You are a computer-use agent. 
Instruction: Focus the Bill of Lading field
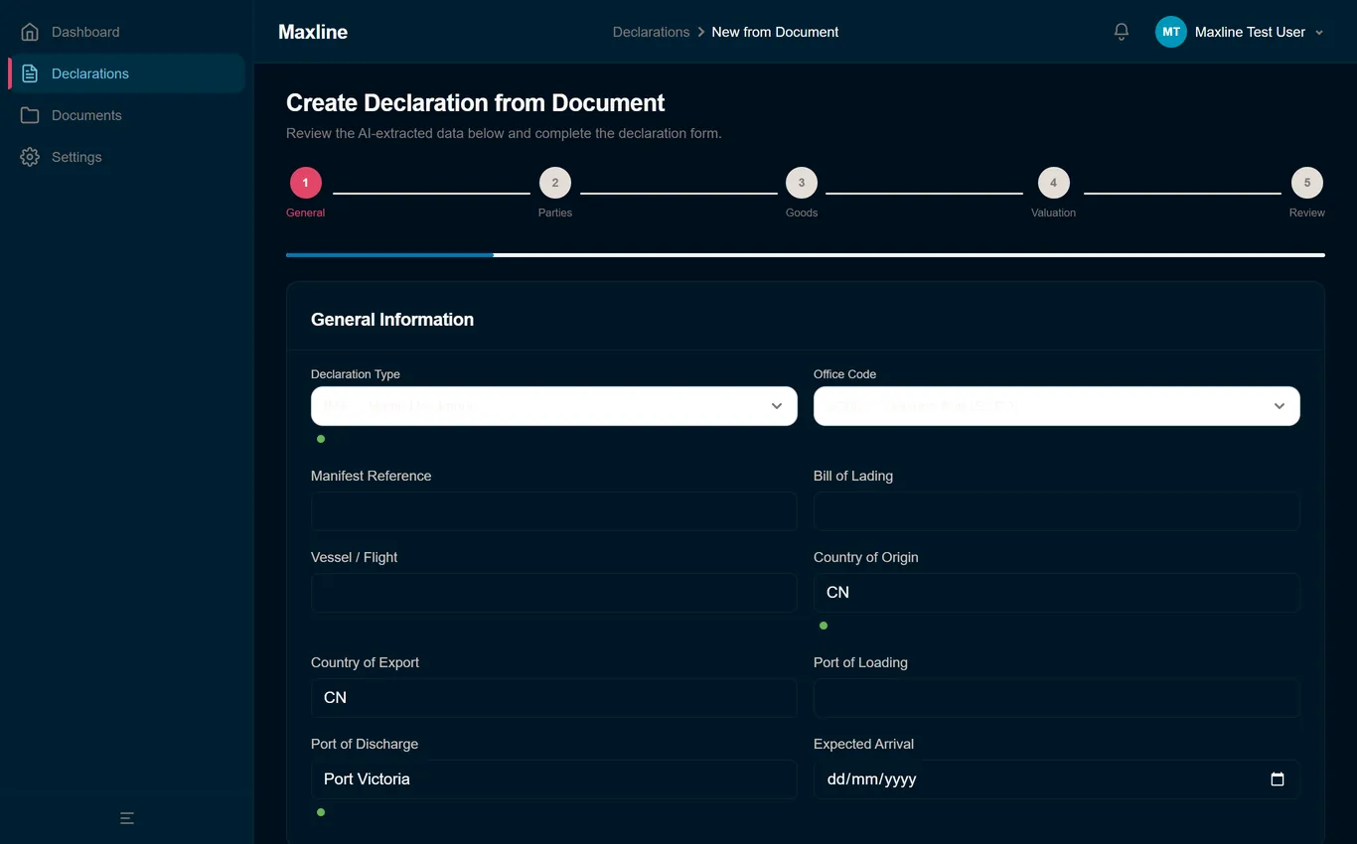point(1057,511)
